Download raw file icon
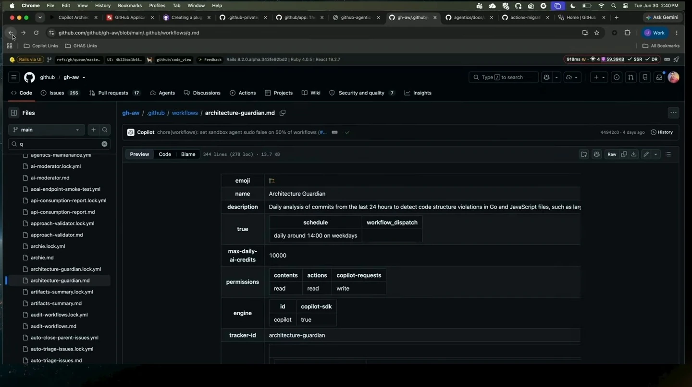Image resolution: width=692 pixels, height=387 pixels. point(634,154)
